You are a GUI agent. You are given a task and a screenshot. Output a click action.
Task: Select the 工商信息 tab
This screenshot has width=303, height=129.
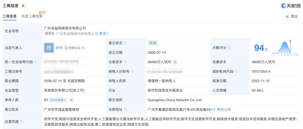coord(10,16)
